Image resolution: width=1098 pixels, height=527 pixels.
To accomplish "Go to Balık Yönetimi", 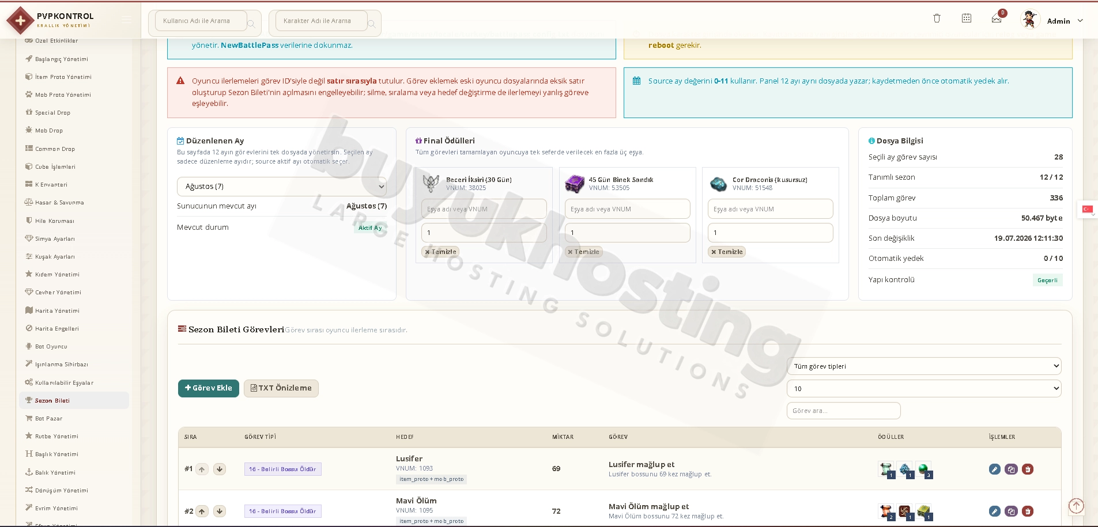I will pos(55,472).
